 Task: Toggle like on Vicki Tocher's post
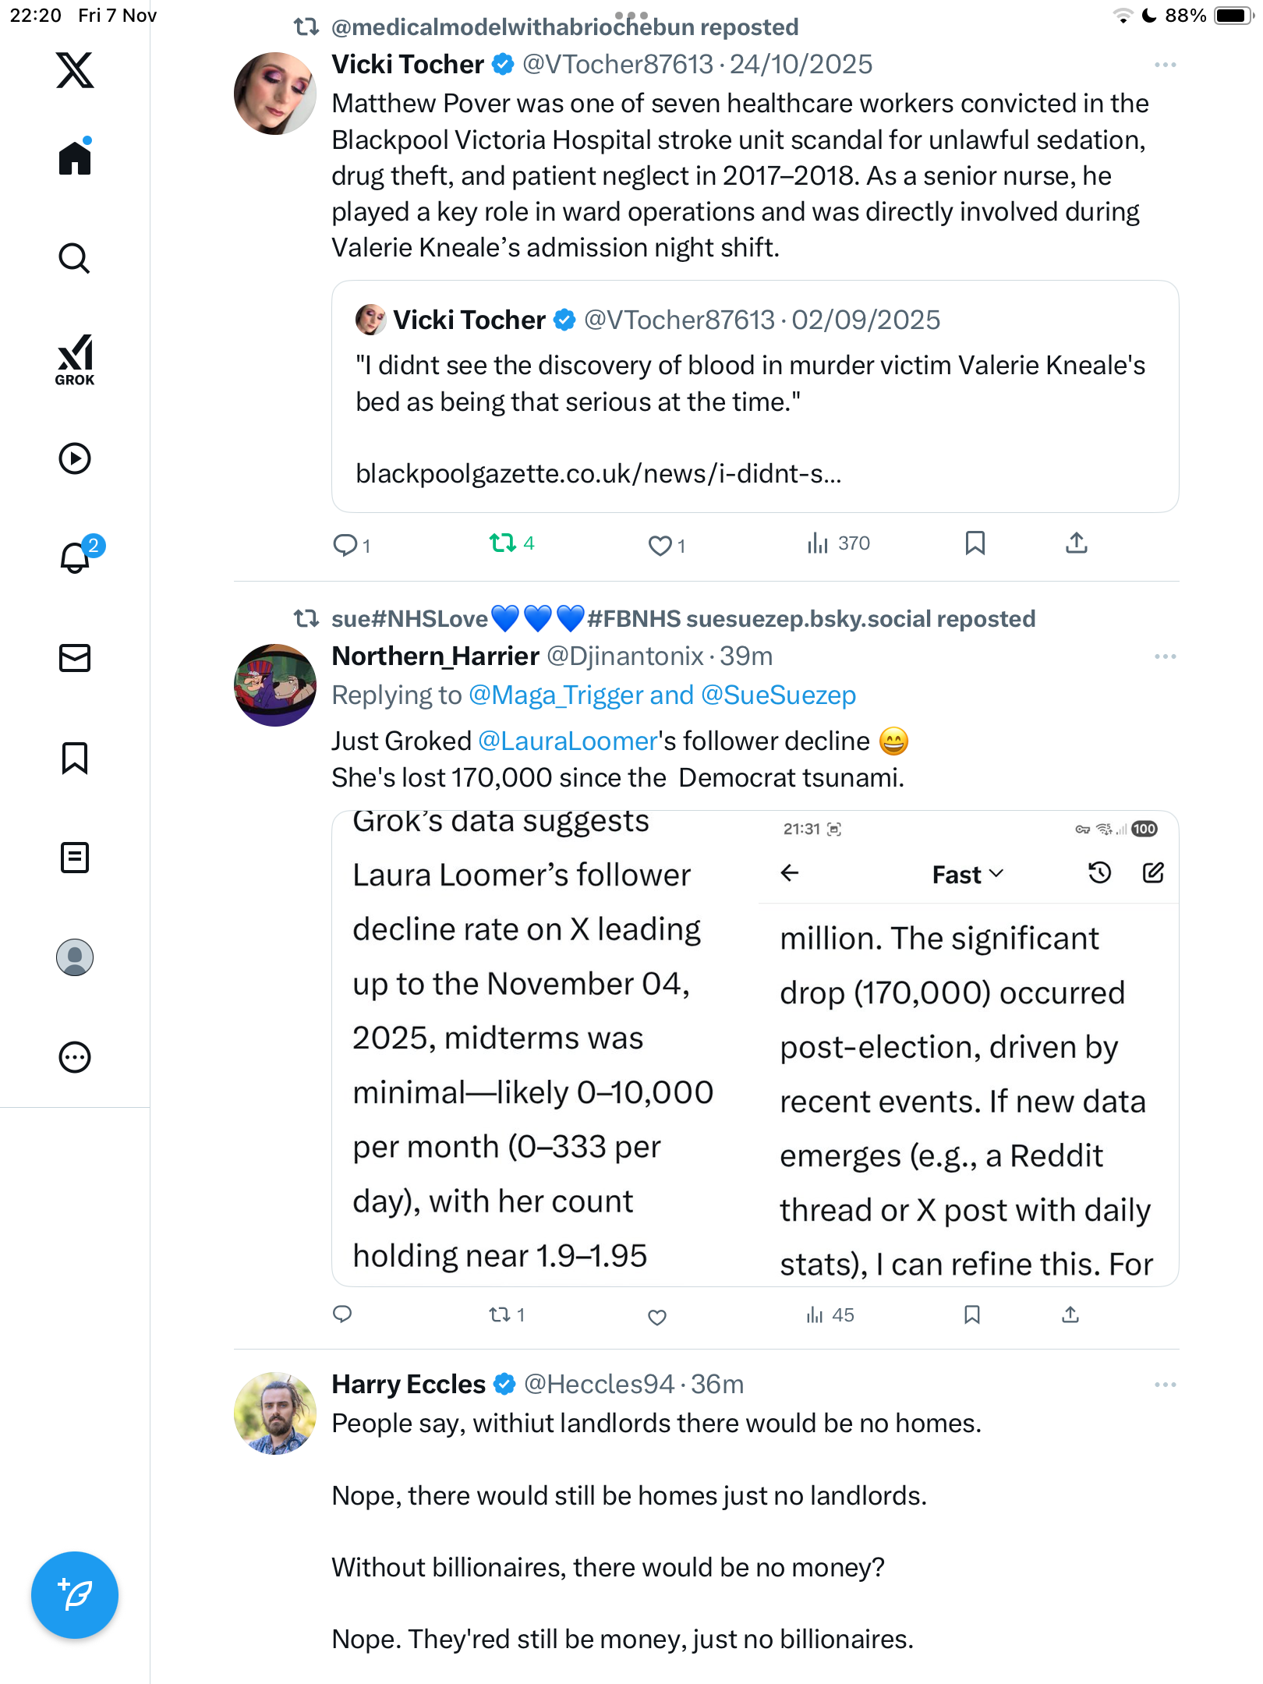pos(660,545)
